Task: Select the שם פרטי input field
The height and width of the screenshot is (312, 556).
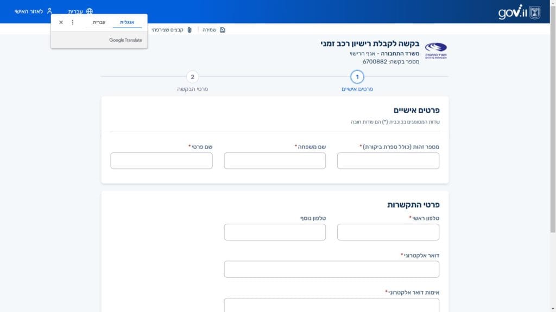Action: 161,161
